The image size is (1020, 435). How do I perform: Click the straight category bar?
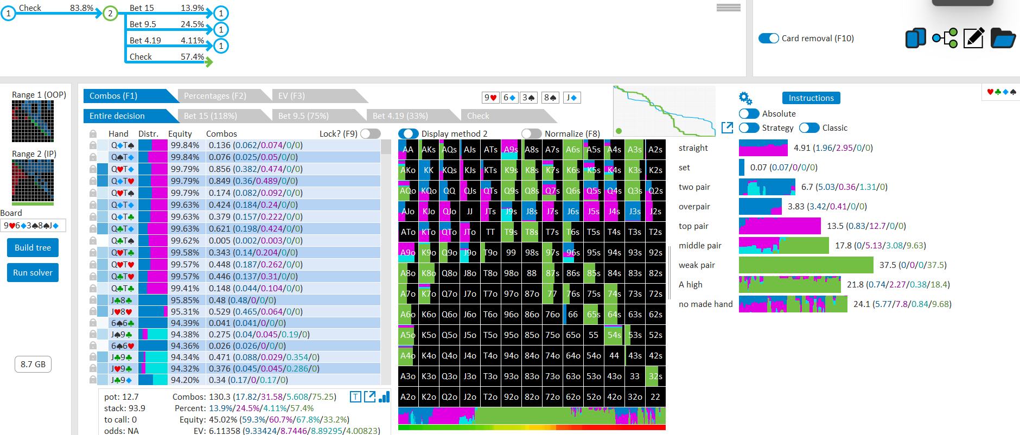click(763, 148)
